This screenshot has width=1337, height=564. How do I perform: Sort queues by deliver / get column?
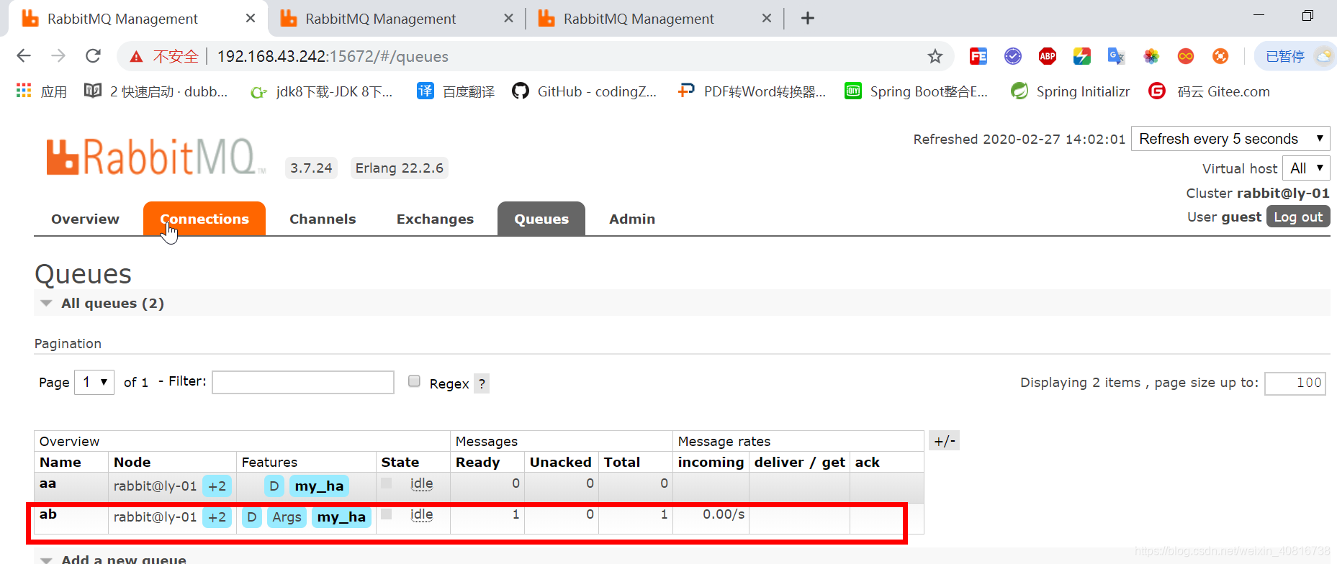[x=799, y=462]
